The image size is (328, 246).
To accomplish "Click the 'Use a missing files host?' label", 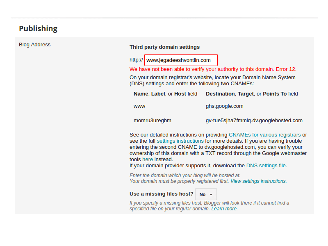I will pos(161,194).
